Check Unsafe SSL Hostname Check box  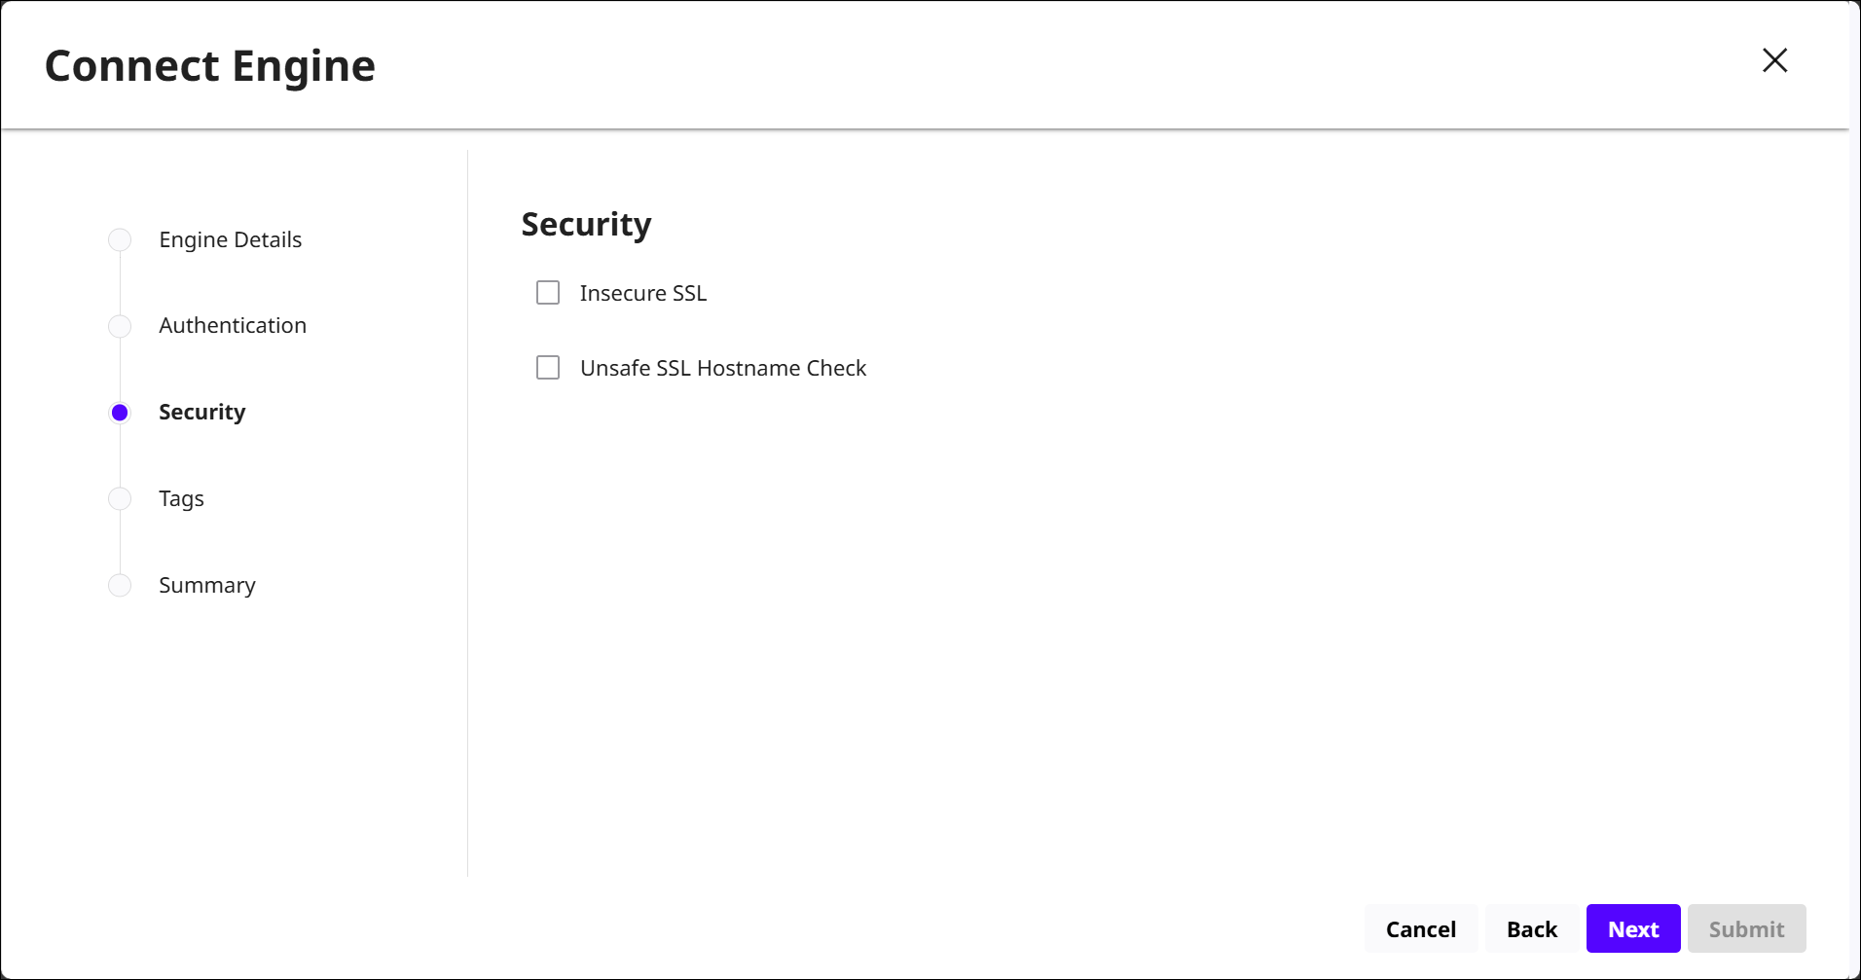548,368
